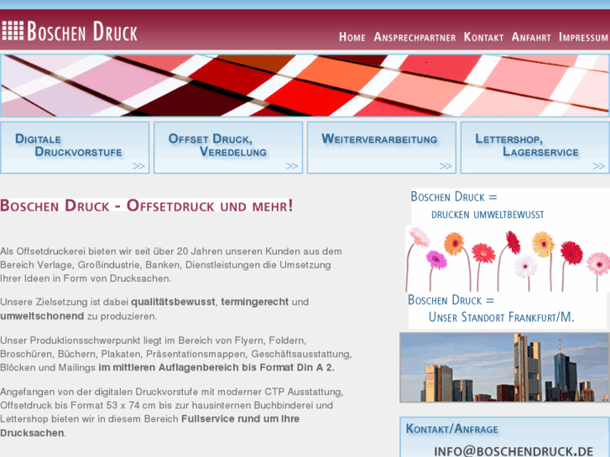Click the bold word 'termingerecht'
The height and width of the screenshot is (457, 610).
(x=255, y=302)
